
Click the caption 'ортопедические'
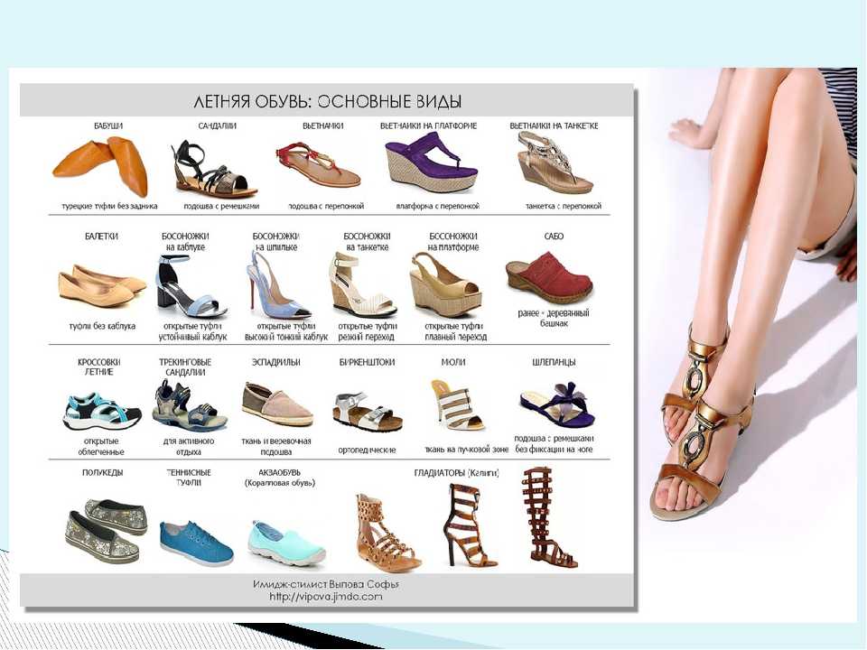368,450
